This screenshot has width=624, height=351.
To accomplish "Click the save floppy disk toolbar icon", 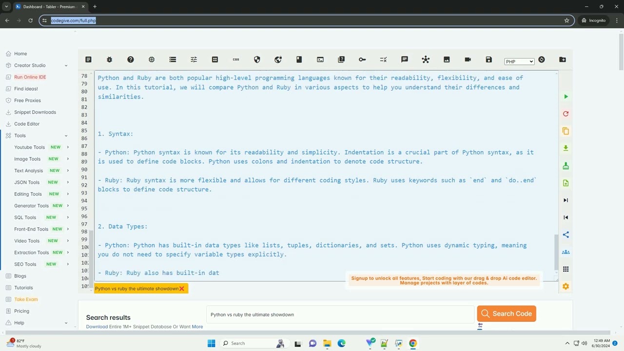I will [489, 59].
